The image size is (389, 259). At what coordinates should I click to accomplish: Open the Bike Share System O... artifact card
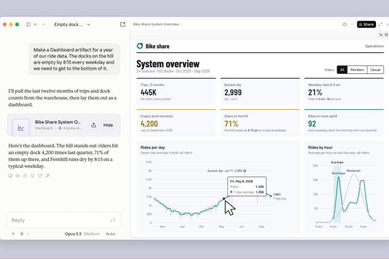64,125
